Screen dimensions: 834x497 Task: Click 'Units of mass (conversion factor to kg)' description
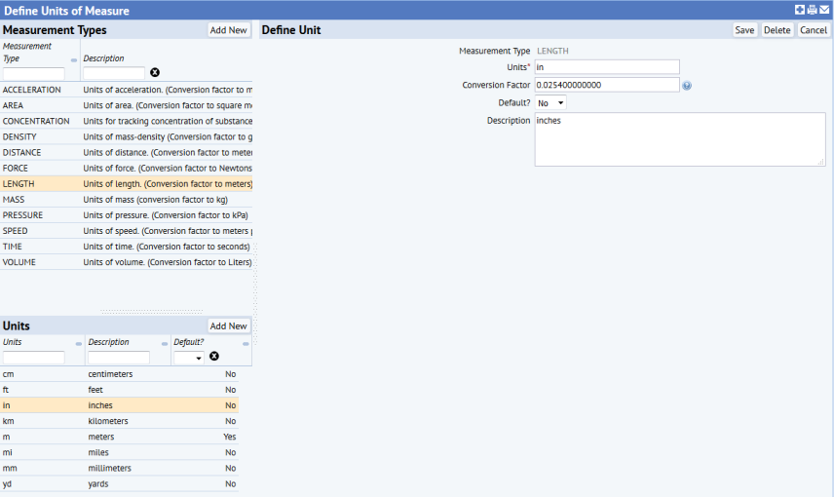click(x=155, y=200)
